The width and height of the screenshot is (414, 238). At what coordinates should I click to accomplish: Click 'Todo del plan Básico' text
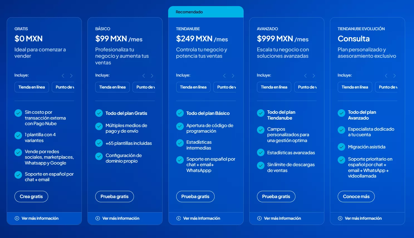coord(208,113)
